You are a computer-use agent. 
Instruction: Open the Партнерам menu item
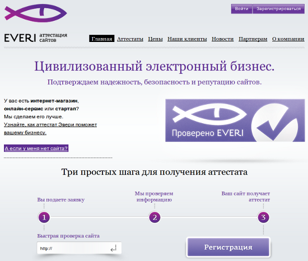[x=253, y=39]
